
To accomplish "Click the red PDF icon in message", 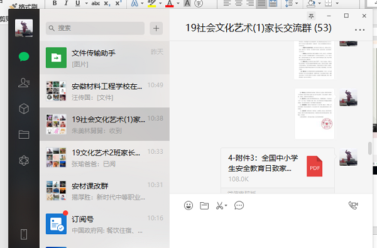I will [x=315, y=166].
